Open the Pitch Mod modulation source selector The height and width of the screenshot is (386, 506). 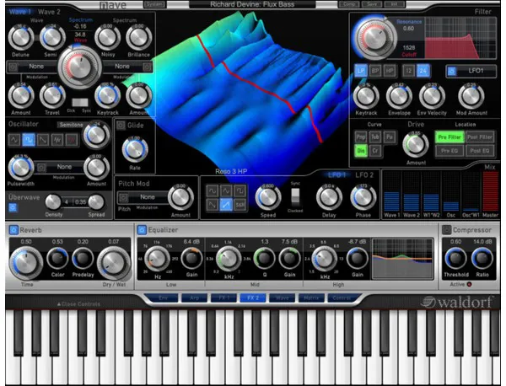point(143,197)
